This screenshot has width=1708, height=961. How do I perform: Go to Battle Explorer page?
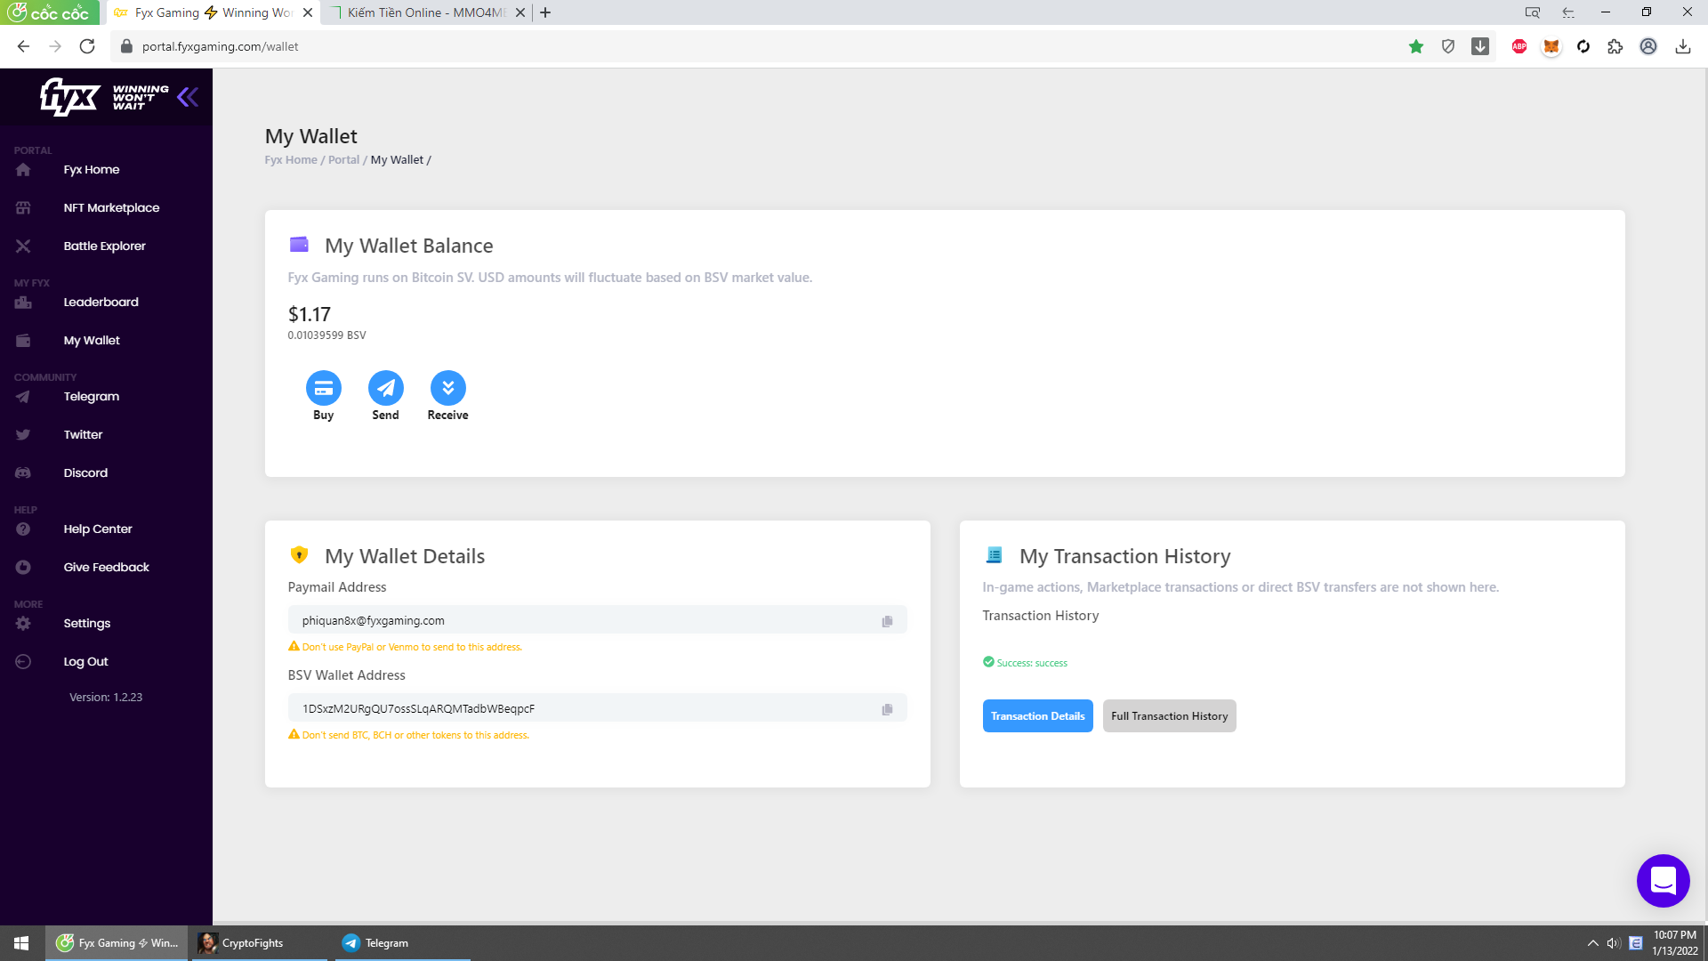pyautogui.click(x=104, y=246)
